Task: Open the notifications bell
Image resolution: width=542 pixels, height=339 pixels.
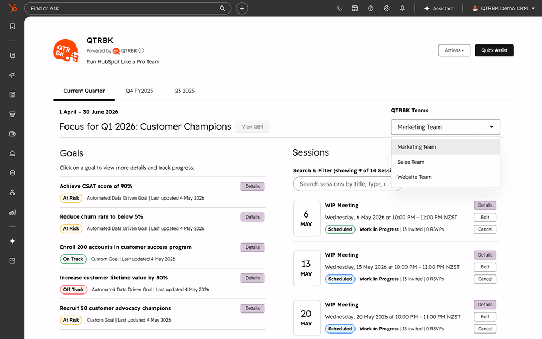Action: point(402,8)
